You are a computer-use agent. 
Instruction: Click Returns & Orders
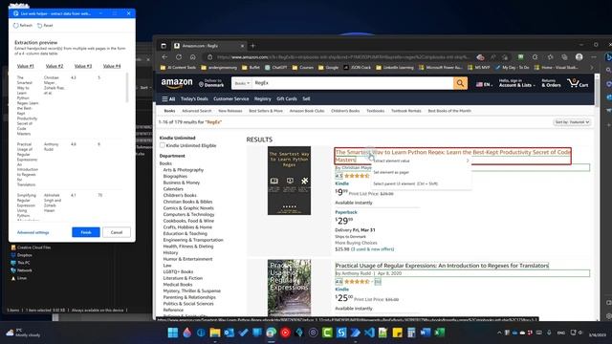pyautogui.click(x=551, y=83)
